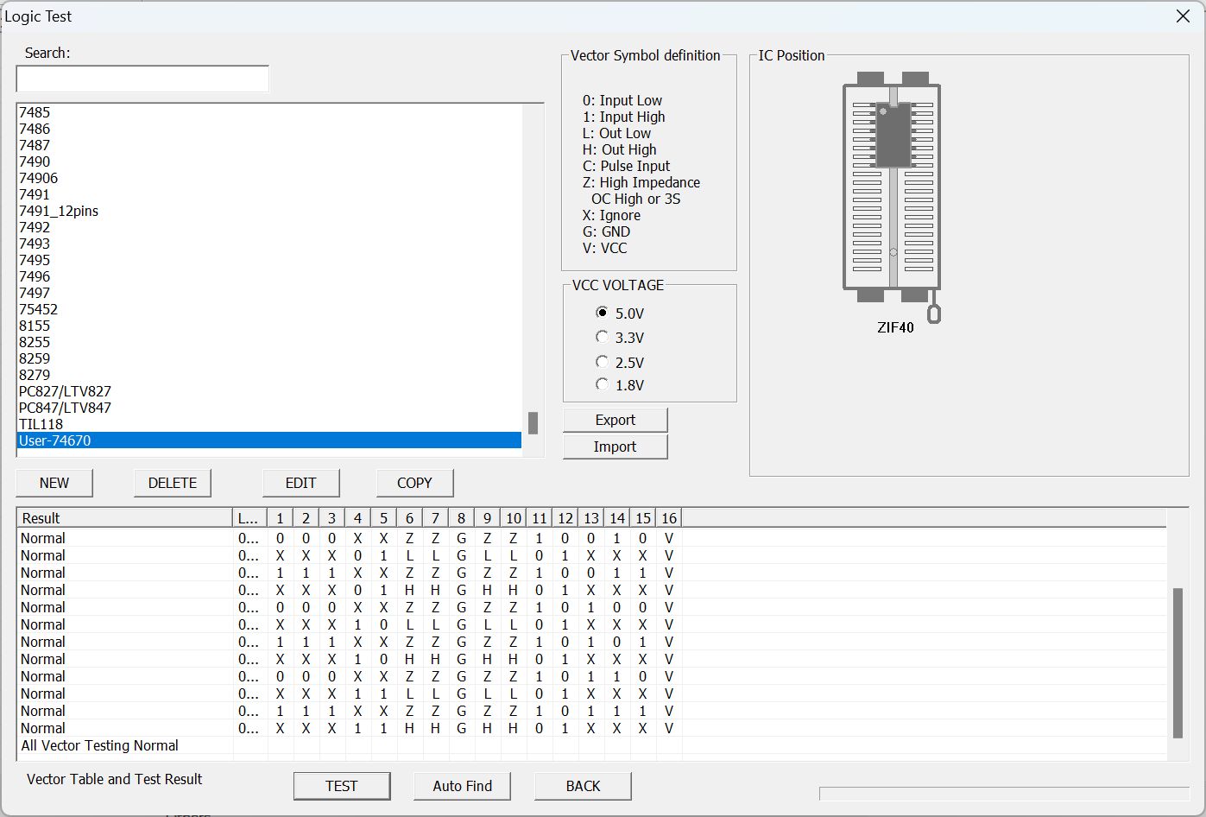Screen dimensions: 1206x817
Task: EDIT the selected User-74670 entry
Action: [x=300, y=483]
